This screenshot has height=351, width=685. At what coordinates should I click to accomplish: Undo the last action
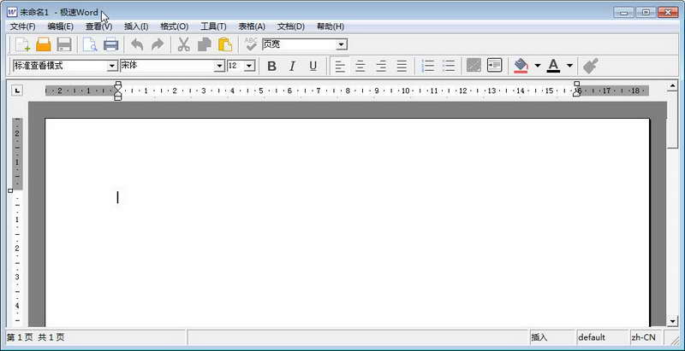(x=137, y=44)
